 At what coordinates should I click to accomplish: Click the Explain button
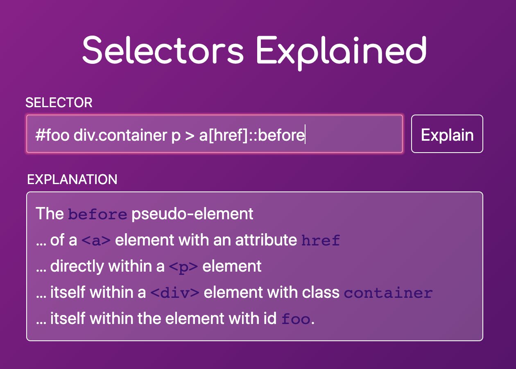[447, 134]
